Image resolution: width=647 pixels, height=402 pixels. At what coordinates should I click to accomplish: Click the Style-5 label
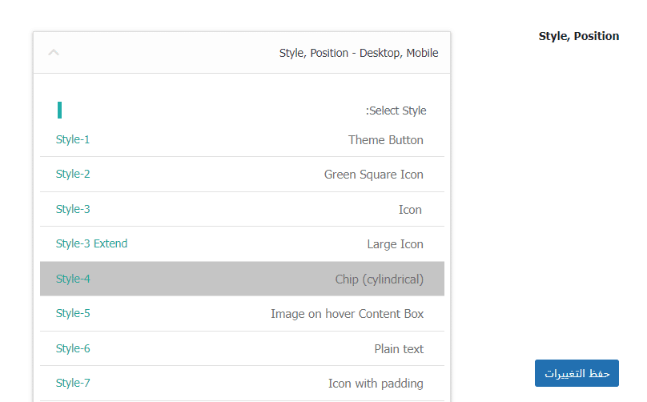point(73,314)
